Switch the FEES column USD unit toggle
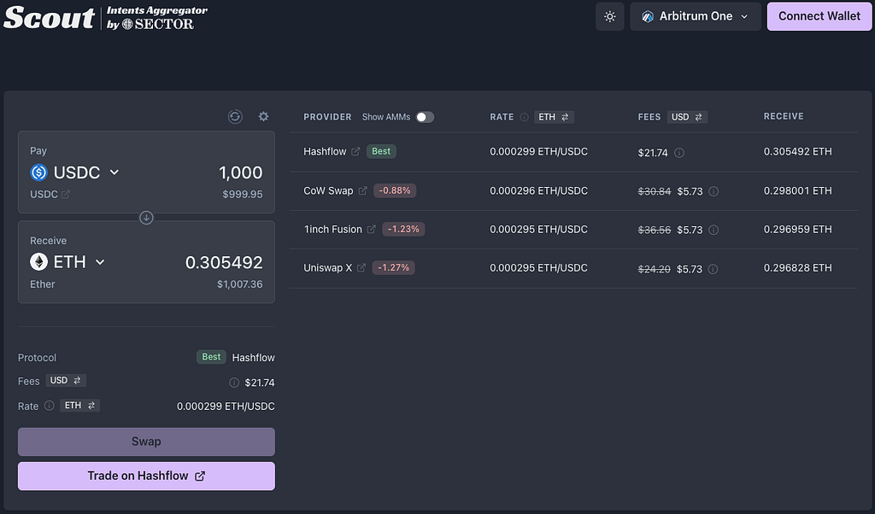 687,117
